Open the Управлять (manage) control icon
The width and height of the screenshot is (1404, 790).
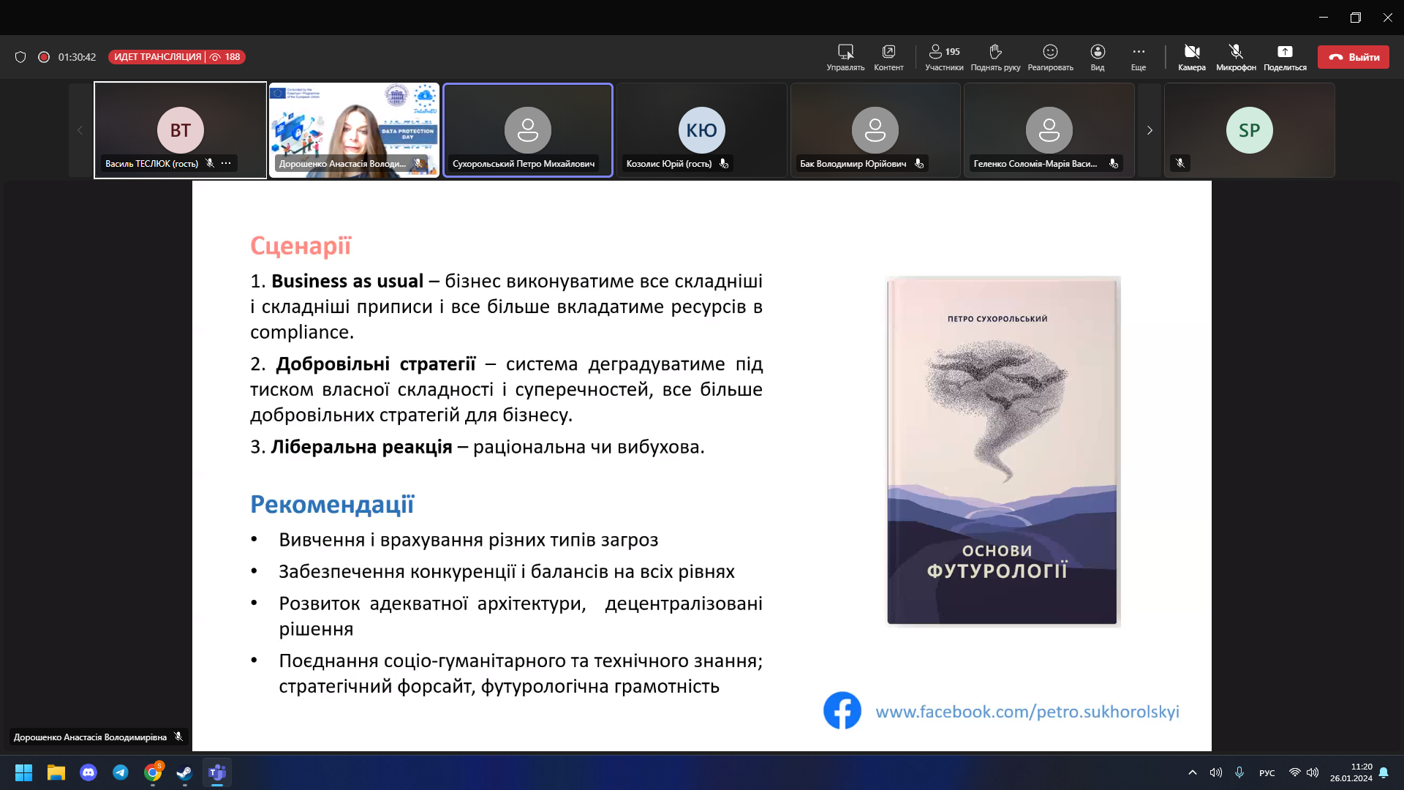point(845,52)
